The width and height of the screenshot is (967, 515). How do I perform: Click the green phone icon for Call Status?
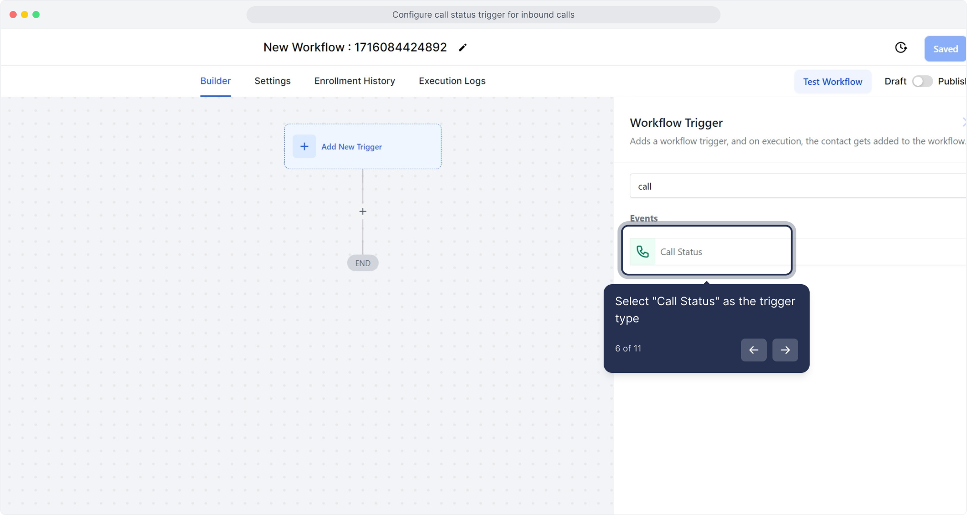(643, 252)
